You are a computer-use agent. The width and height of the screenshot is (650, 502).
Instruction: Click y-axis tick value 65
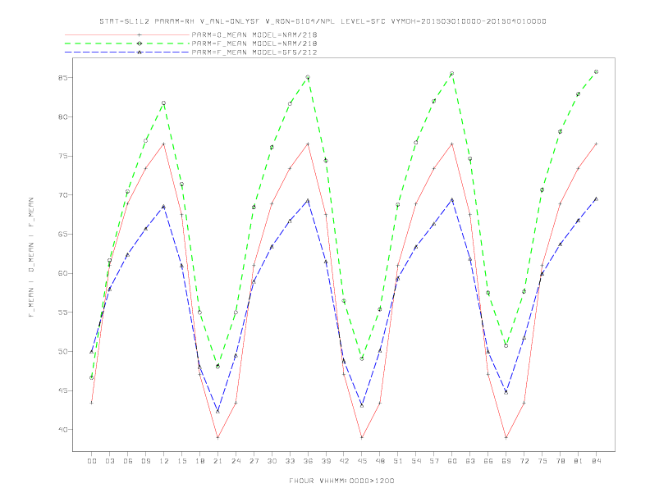coord(63,234)
